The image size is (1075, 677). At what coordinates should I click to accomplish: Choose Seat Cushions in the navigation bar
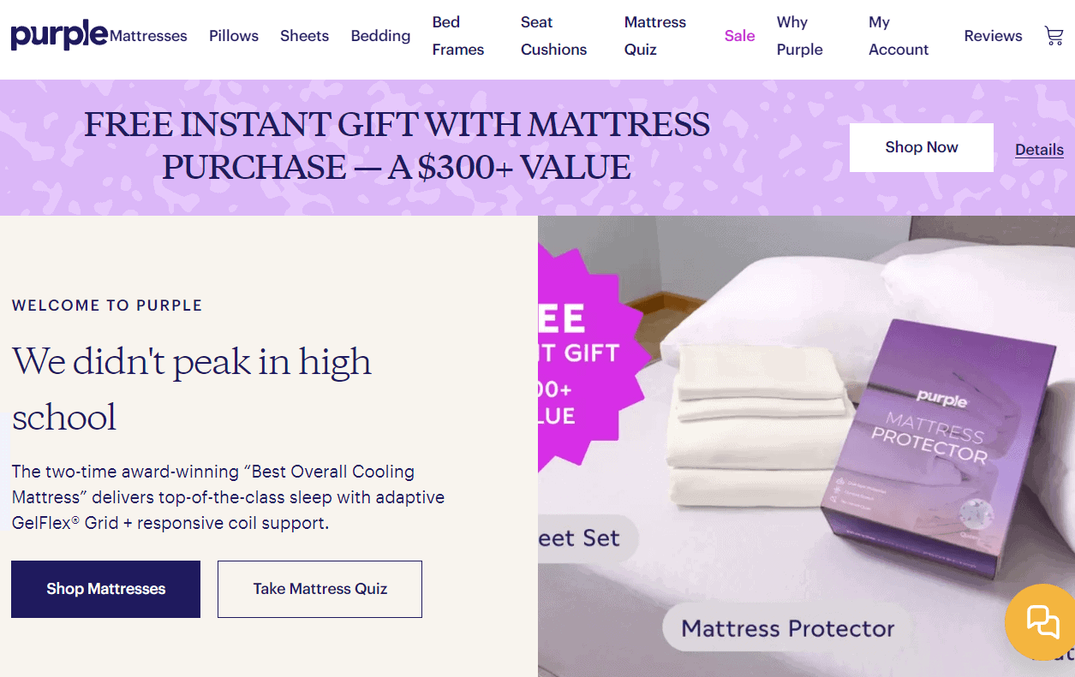click(554, 36)
